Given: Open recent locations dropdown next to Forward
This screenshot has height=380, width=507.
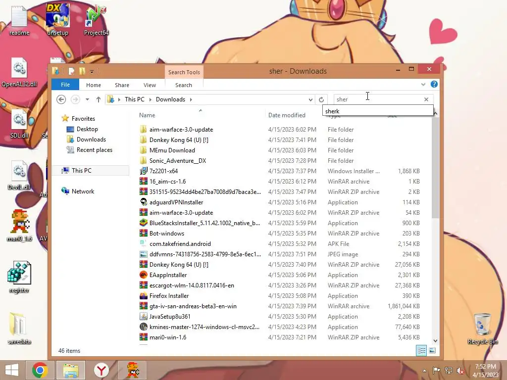Looking at the screenshot, I should pyautogui.click(x=87, y=99).
